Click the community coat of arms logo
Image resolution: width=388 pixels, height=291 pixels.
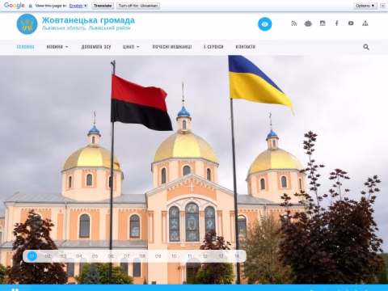coord(27,24)
